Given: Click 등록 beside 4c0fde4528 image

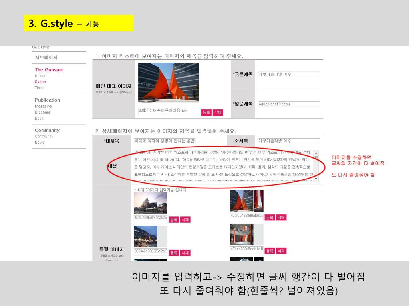Looking at the screenshot, I should pos(270,218).
